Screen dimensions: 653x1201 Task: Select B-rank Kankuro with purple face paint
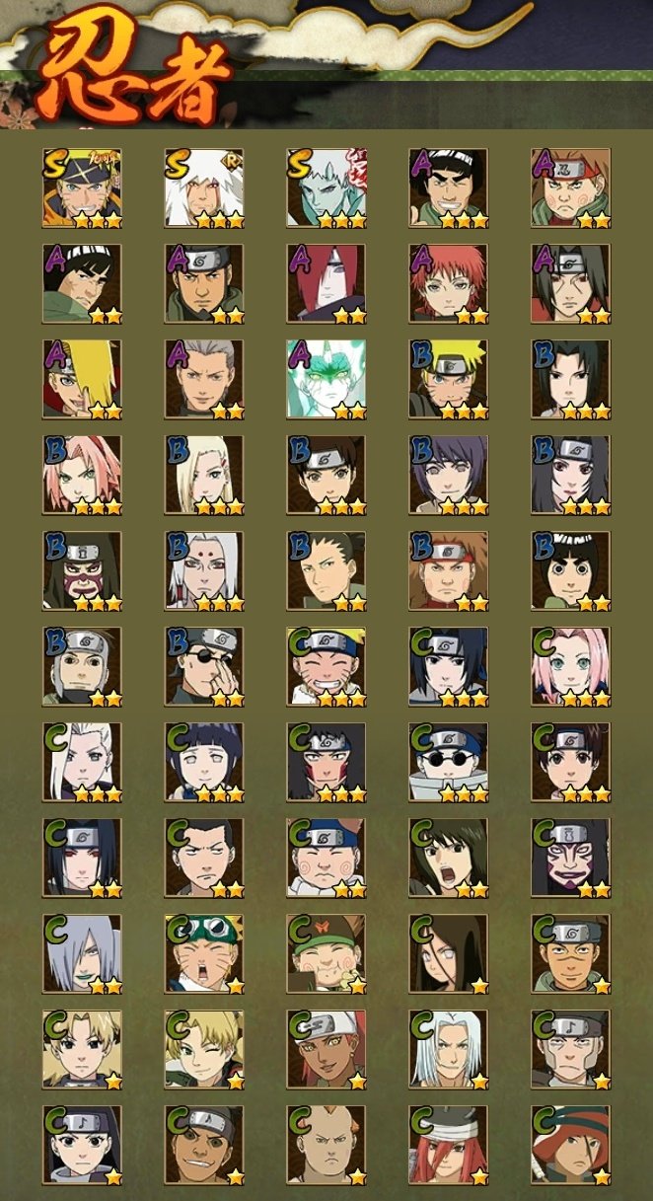pos(82,571)
